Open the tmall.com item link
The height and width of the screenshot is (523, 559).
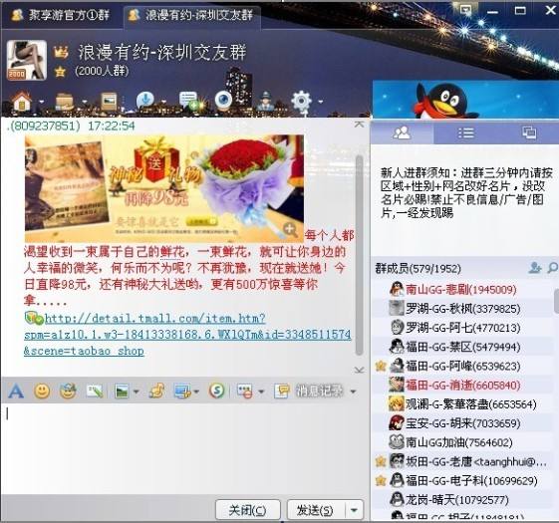tap(187, 335)
